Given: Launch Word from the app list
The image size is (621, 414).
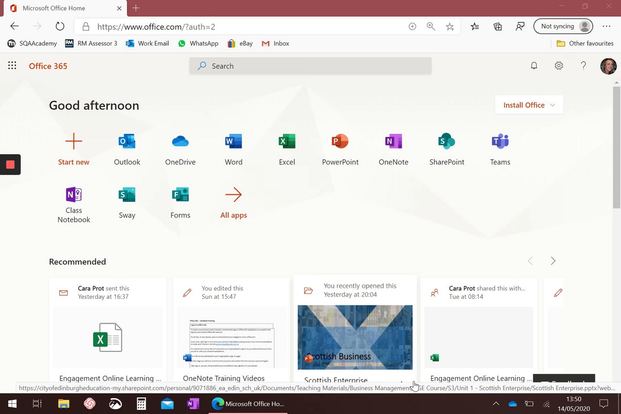Looking at the screenshot, I should (233, 150).
